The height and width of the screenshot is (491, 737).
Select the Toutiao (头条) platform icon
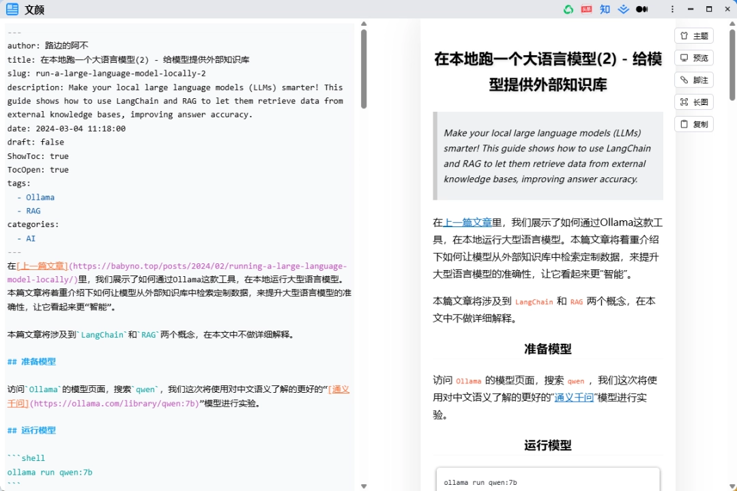point(586,9)
